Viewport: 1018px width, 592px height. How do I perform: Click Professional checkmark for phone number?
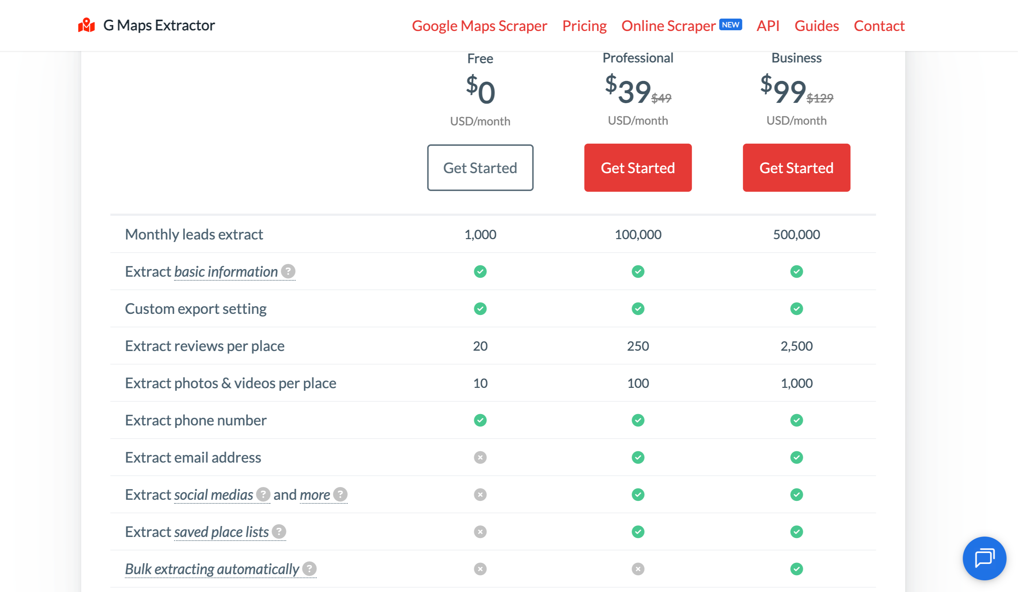[x=638, y=420]
